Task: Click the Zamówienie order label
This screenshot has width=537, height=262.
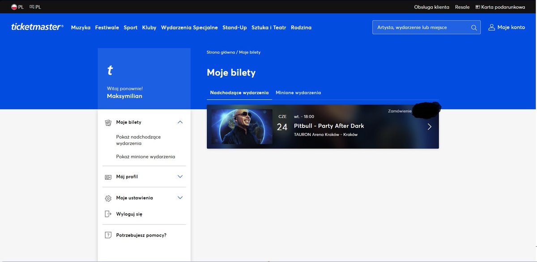Action: pyautogui.click(x=400, y=111)
